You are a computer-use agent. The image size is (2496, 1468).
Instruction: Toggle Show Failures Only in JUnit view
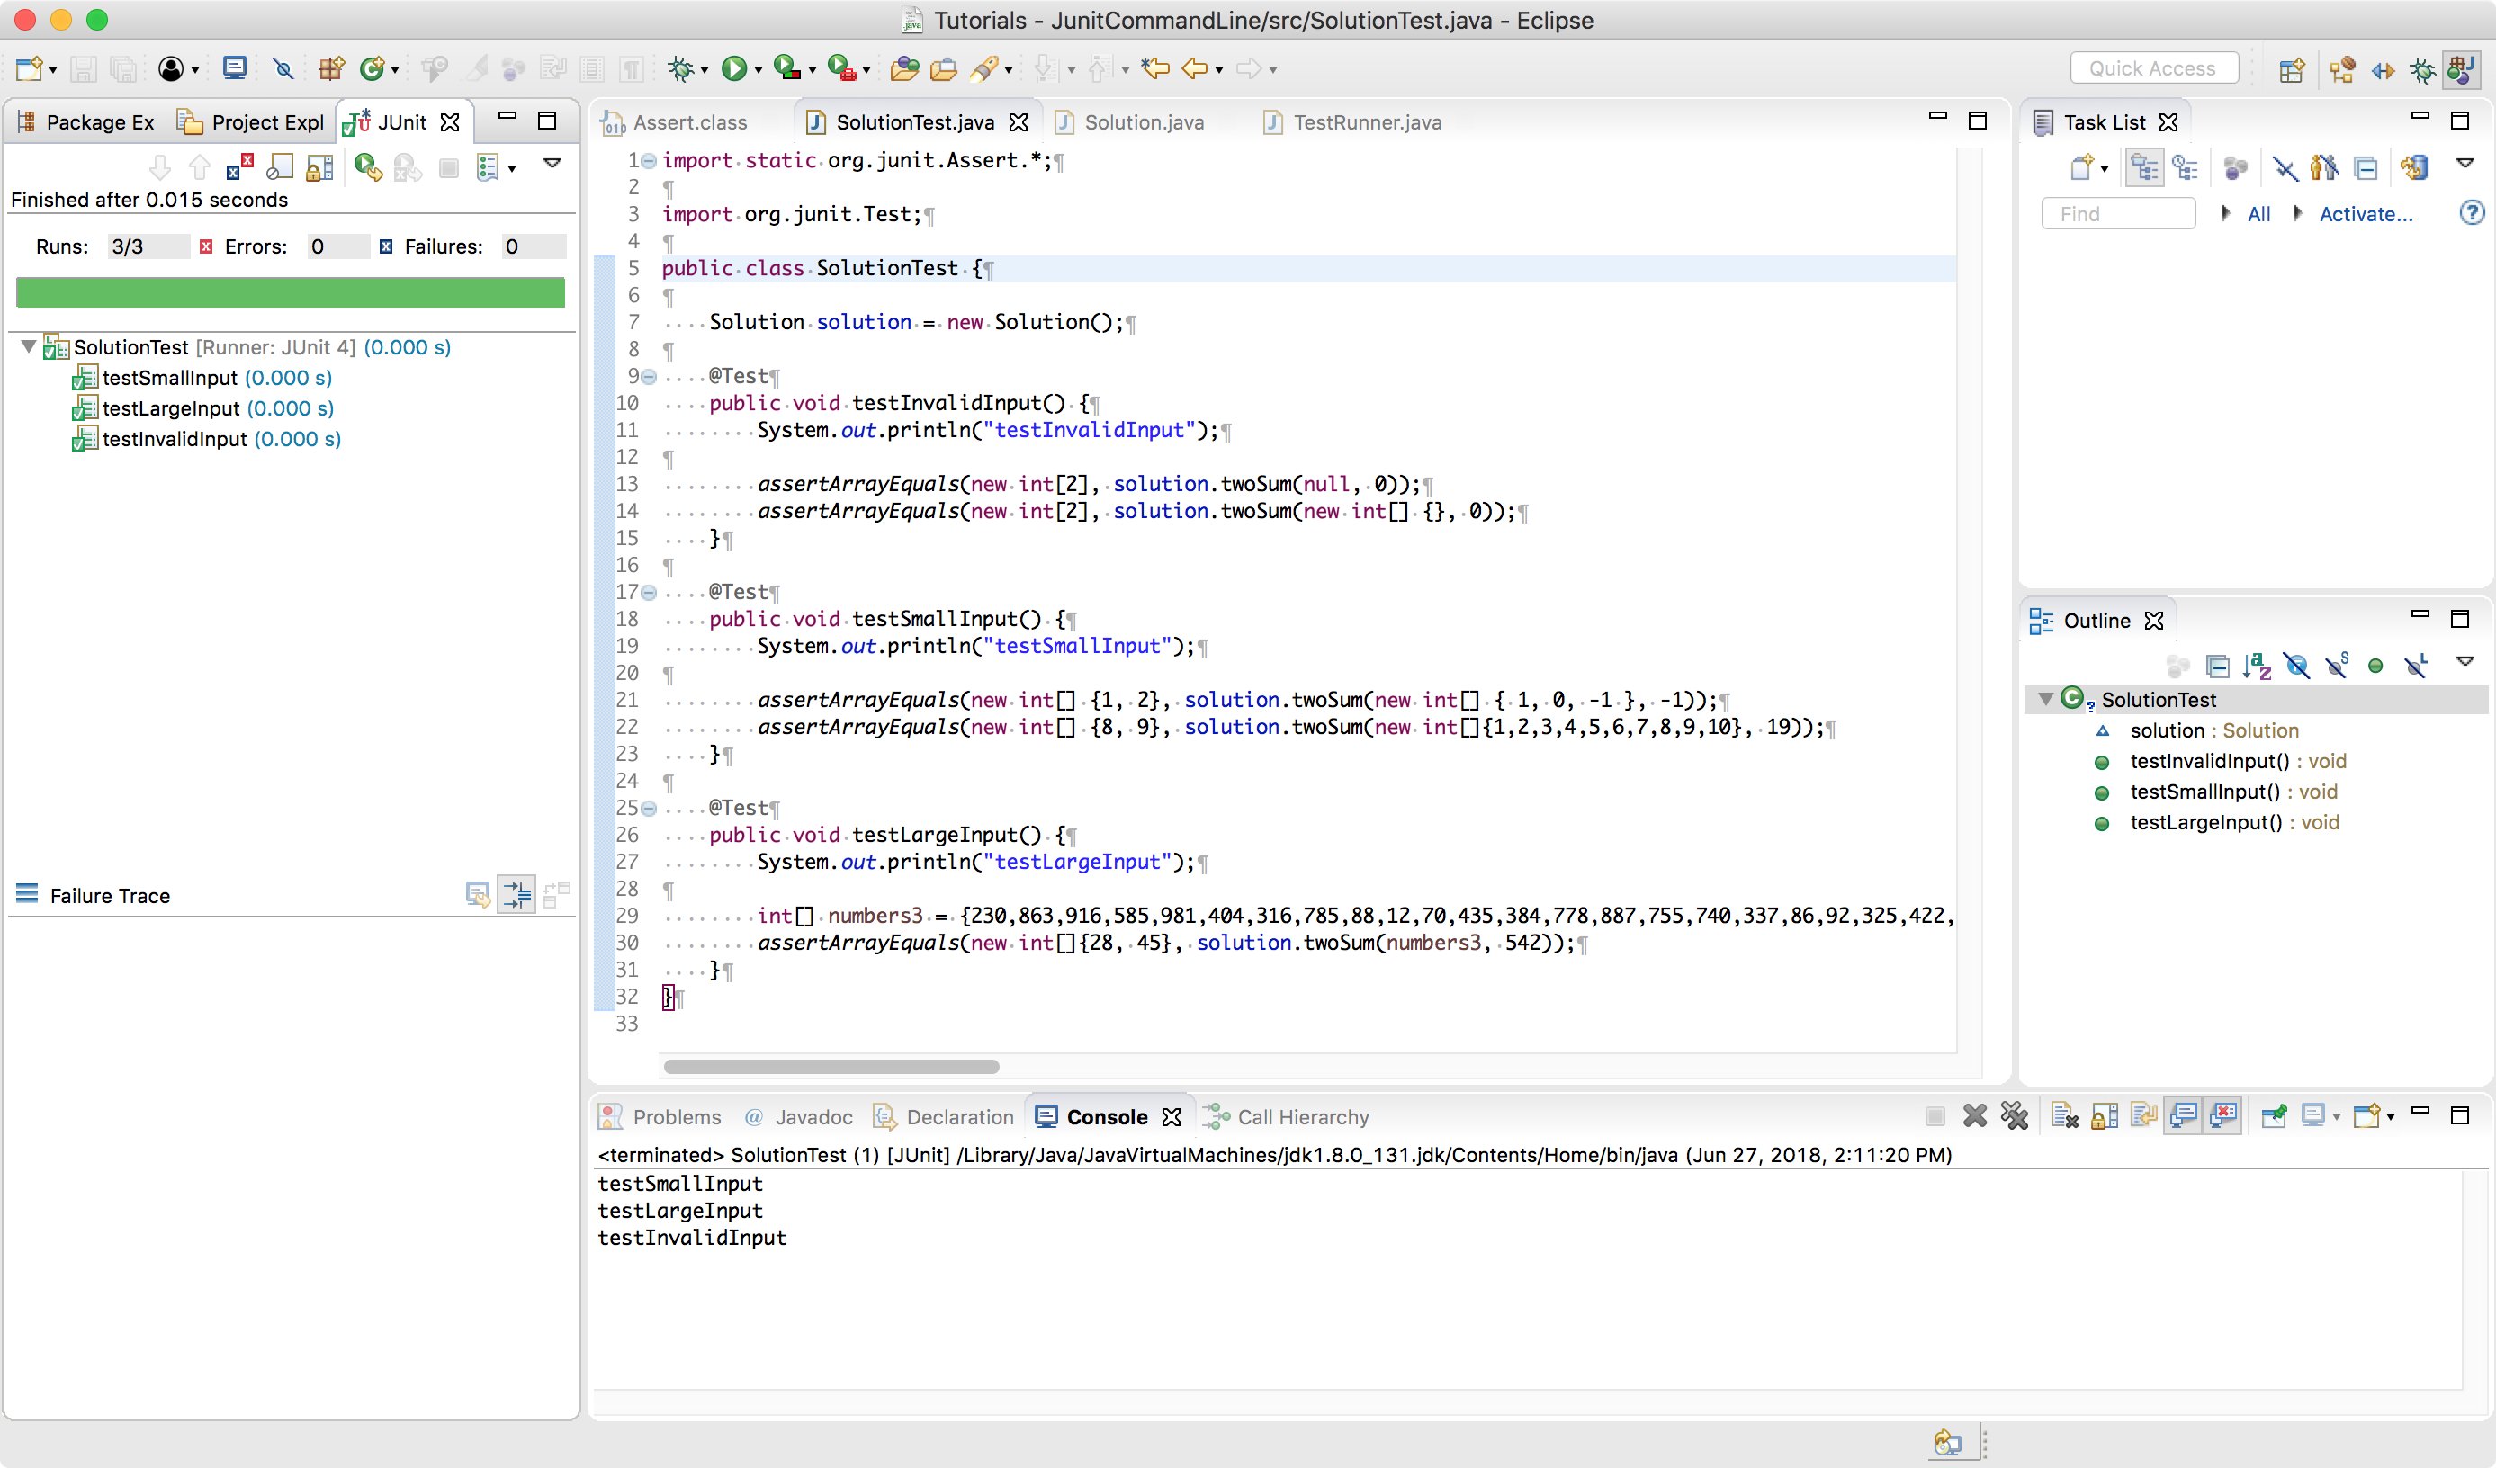[x=238, y=167]
